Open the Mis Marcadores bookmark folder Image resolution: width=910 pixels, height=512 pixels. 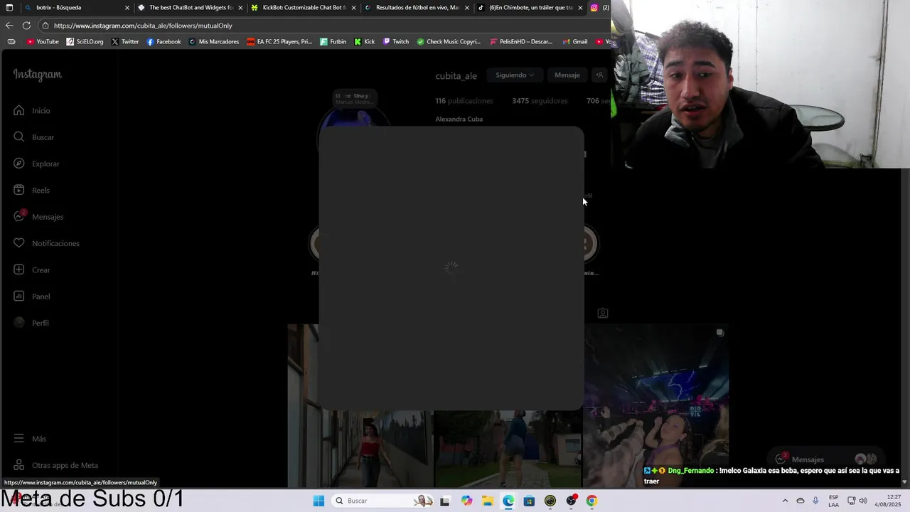[214, 42]
